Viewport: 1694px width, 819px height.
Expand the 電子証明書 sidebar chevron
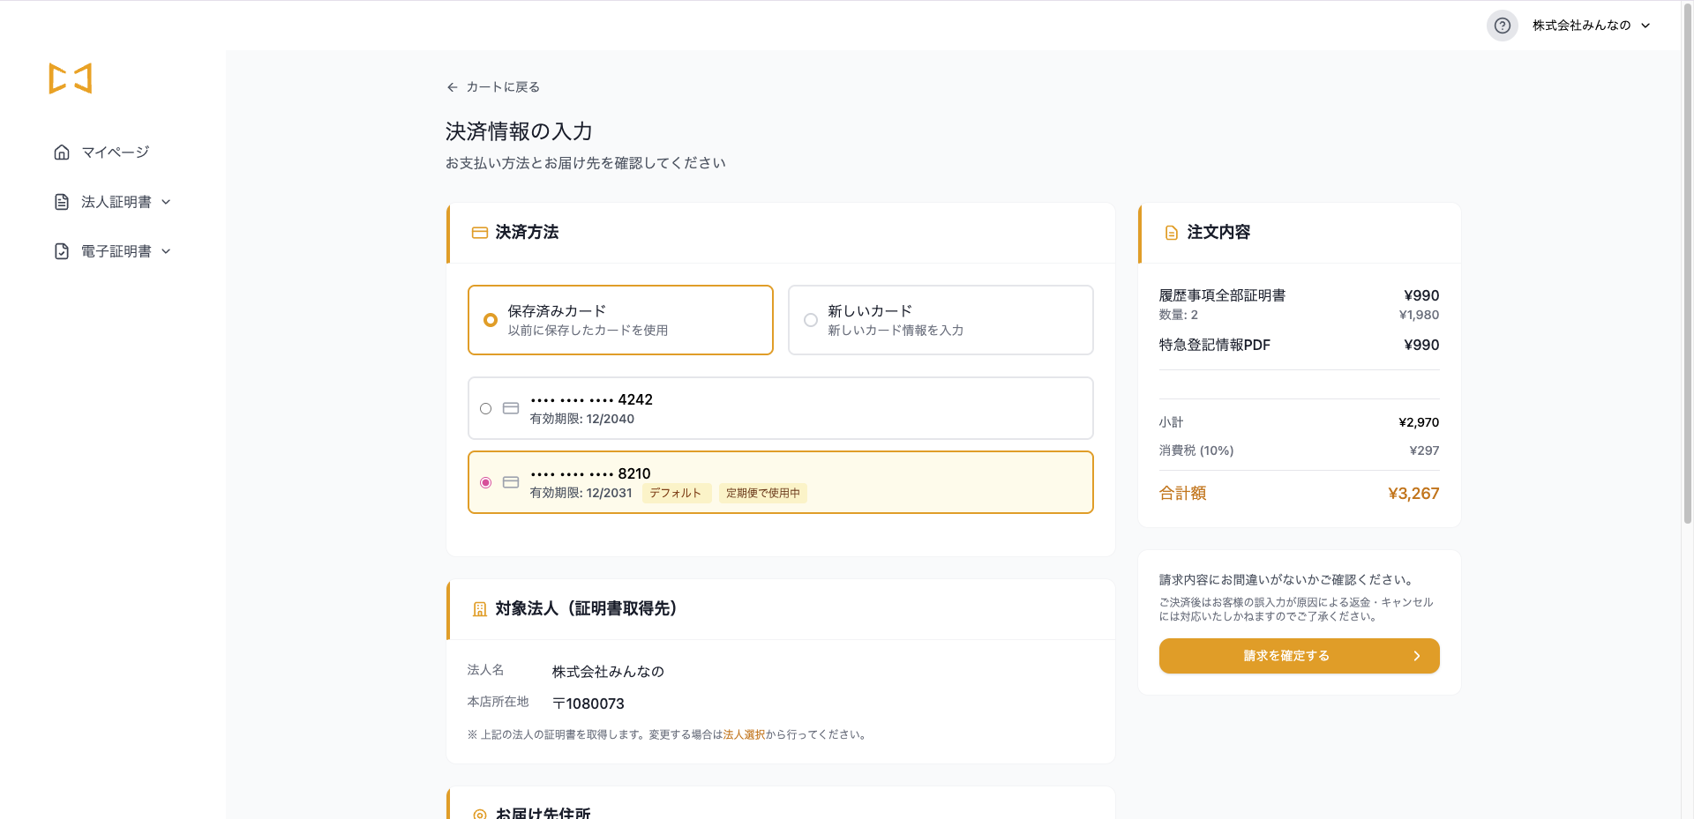(166, 251)
